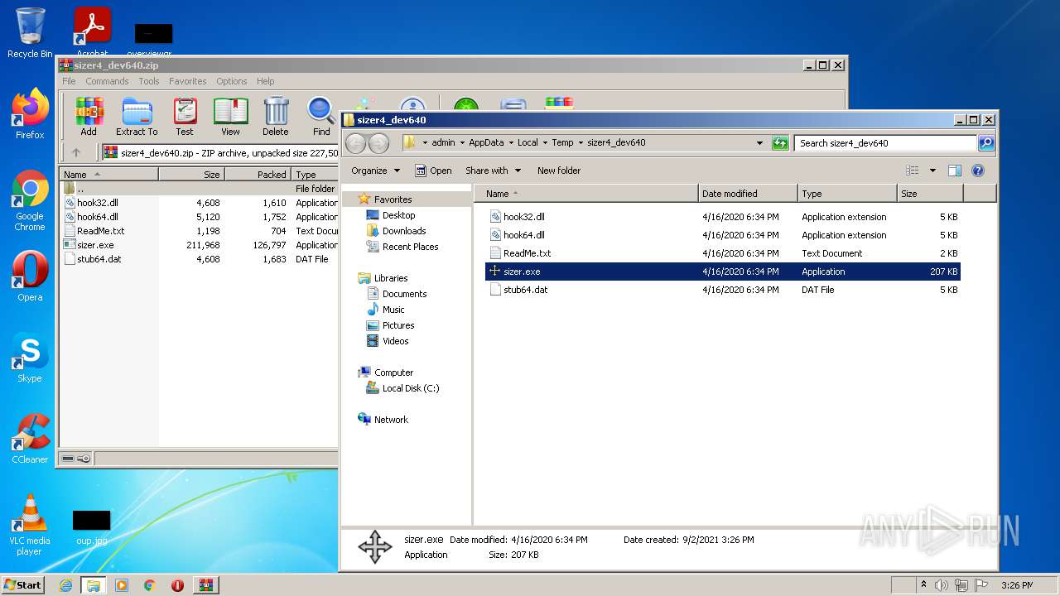Click the Explorer Forward navigation button

378,143
